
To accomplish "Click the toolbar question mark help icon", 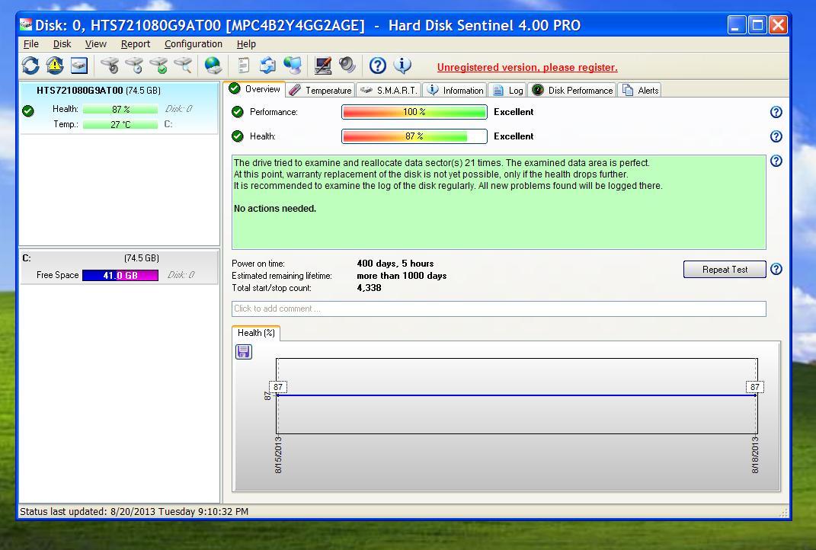I will (377, 66).
